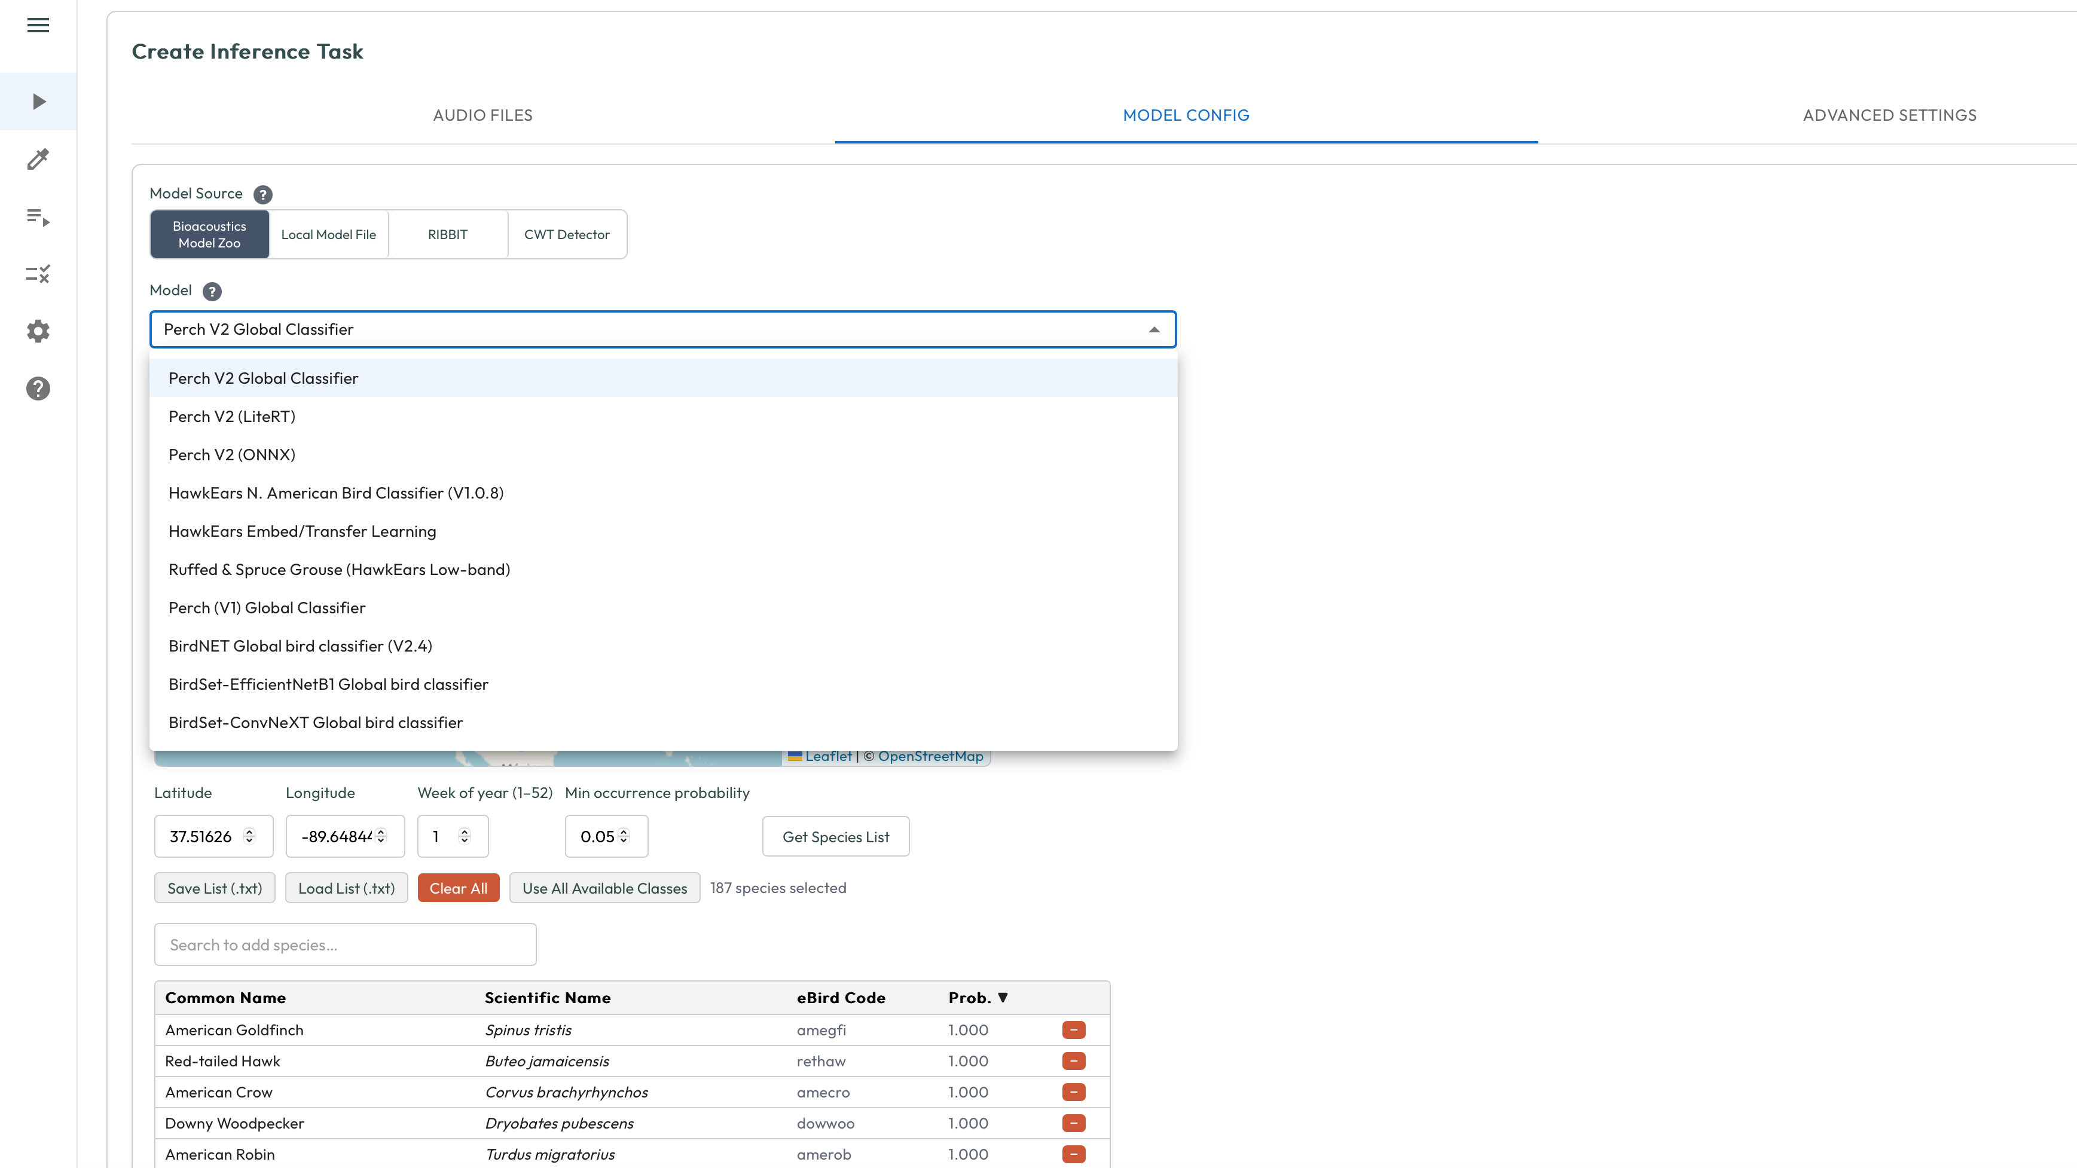Open the annotate pencil icon in sidebar

(x=38, y=159)
